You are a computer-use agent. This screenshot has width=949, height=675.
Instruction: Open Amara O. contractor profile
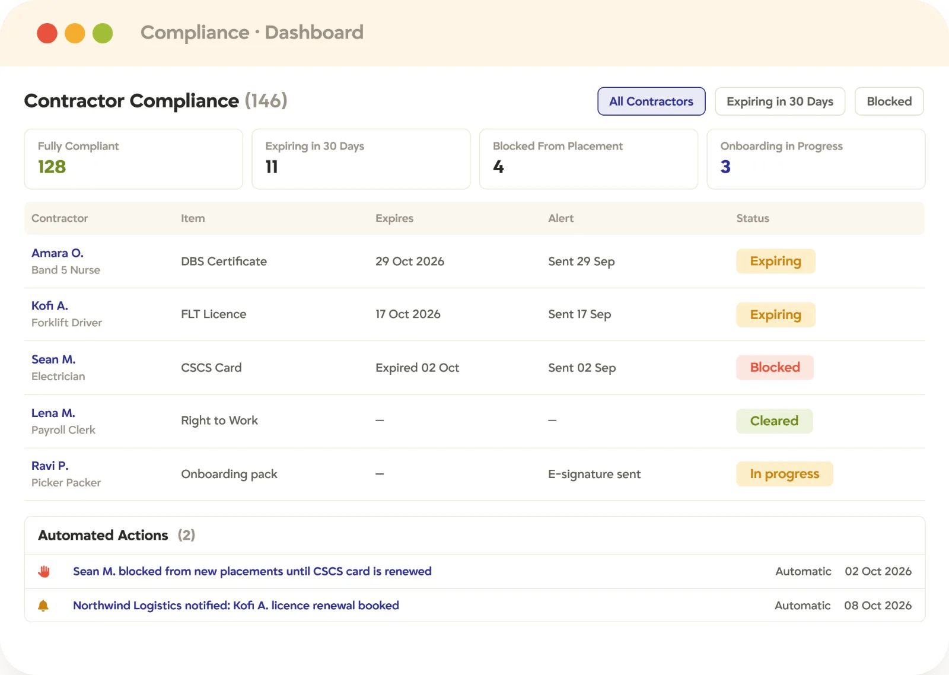pyautogui.click(x=58, y=253)
